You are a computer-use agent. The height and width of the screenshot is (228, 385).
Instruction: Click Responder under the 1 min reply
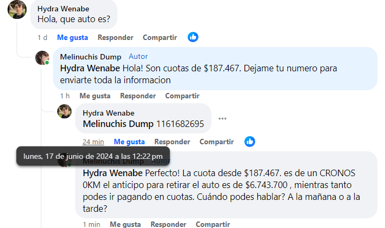[168, 224]
